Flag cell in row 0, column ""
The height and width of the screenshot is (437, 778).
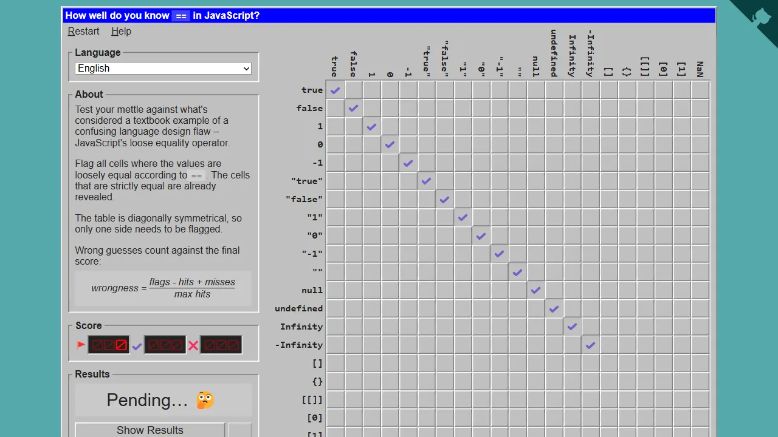518,144
